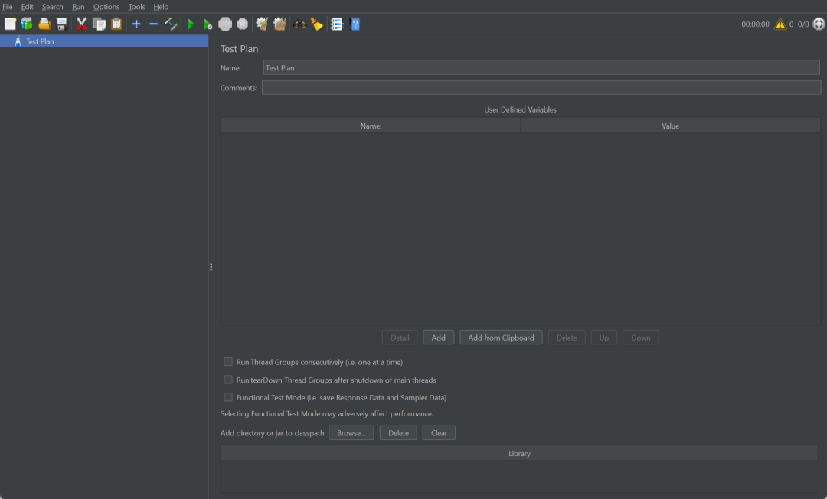Click the 00:00:00 elapsed timer text
This screenshot has height=499, width=827.
tap(755, 24)
